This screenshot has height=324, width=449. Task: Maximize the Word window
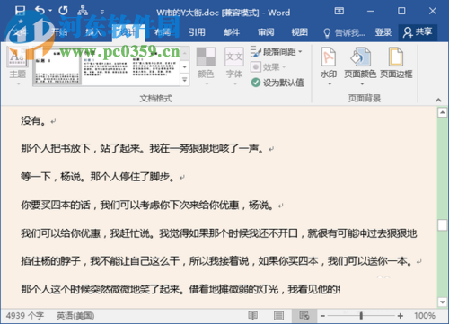401,11
